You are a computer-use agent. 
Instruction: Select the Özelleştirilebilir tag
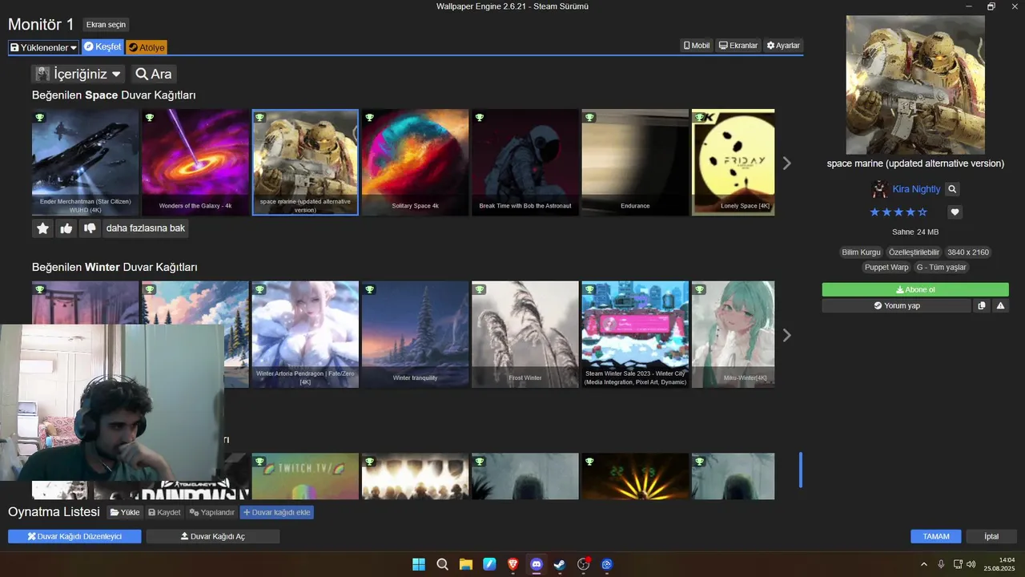tap(914, 252)
